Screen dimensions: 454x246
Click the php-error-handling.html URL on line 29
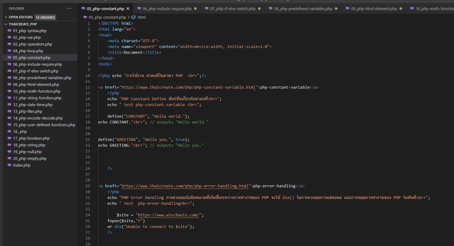185,186
